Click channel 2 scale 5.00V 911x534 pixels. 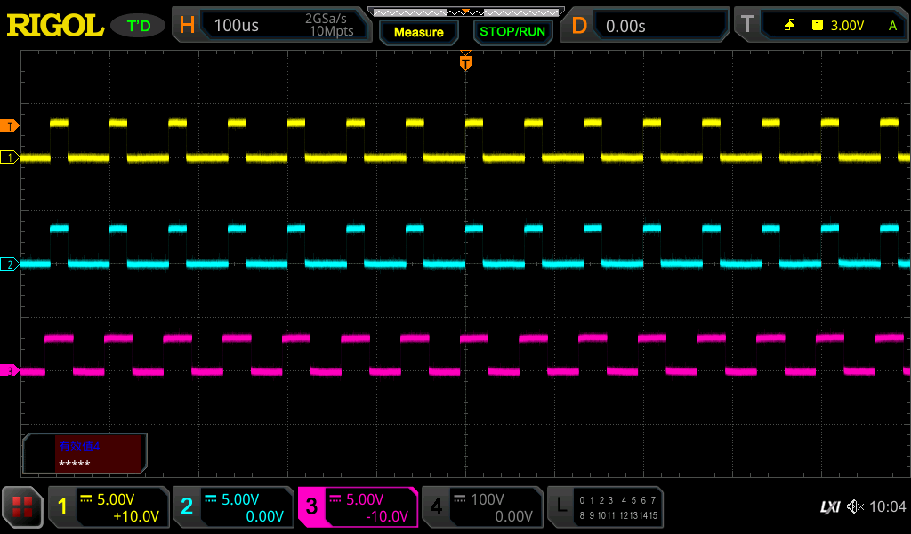tap(240, 499)
